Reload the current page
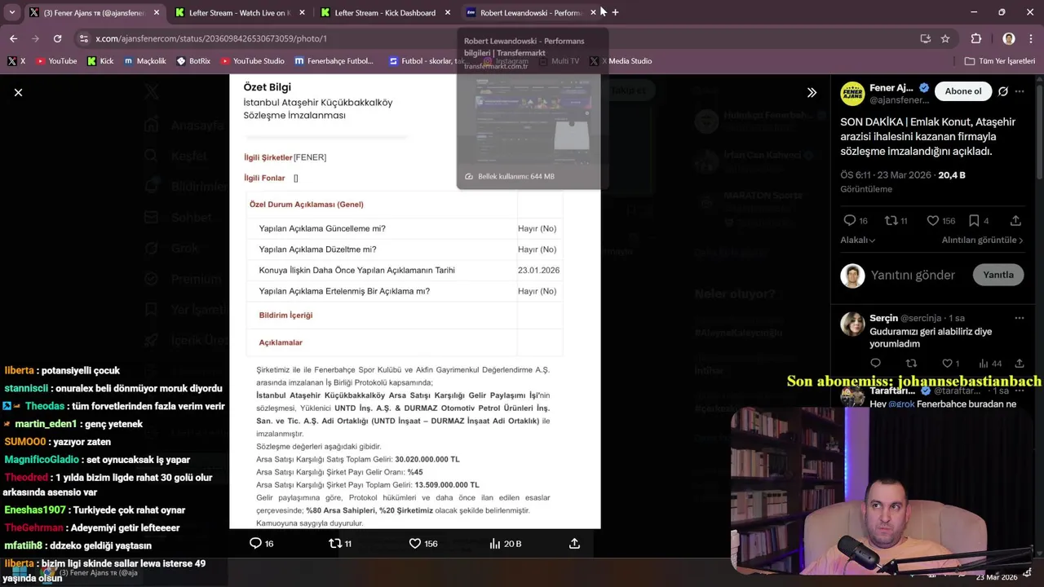This screenshot has width=1044, height=587. click(57, 38)
